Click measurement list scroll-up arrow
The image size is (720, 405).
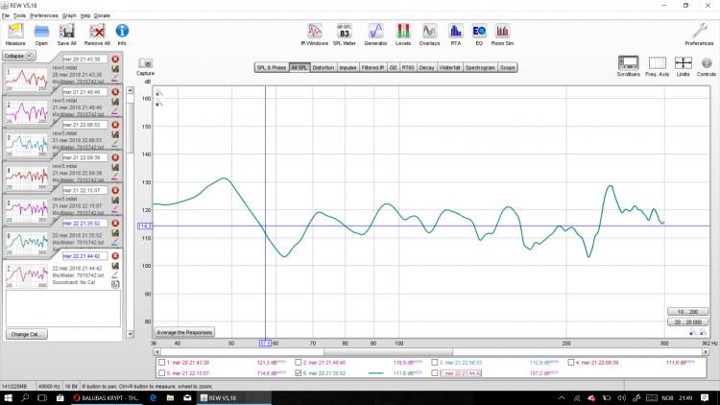[130, 90]
